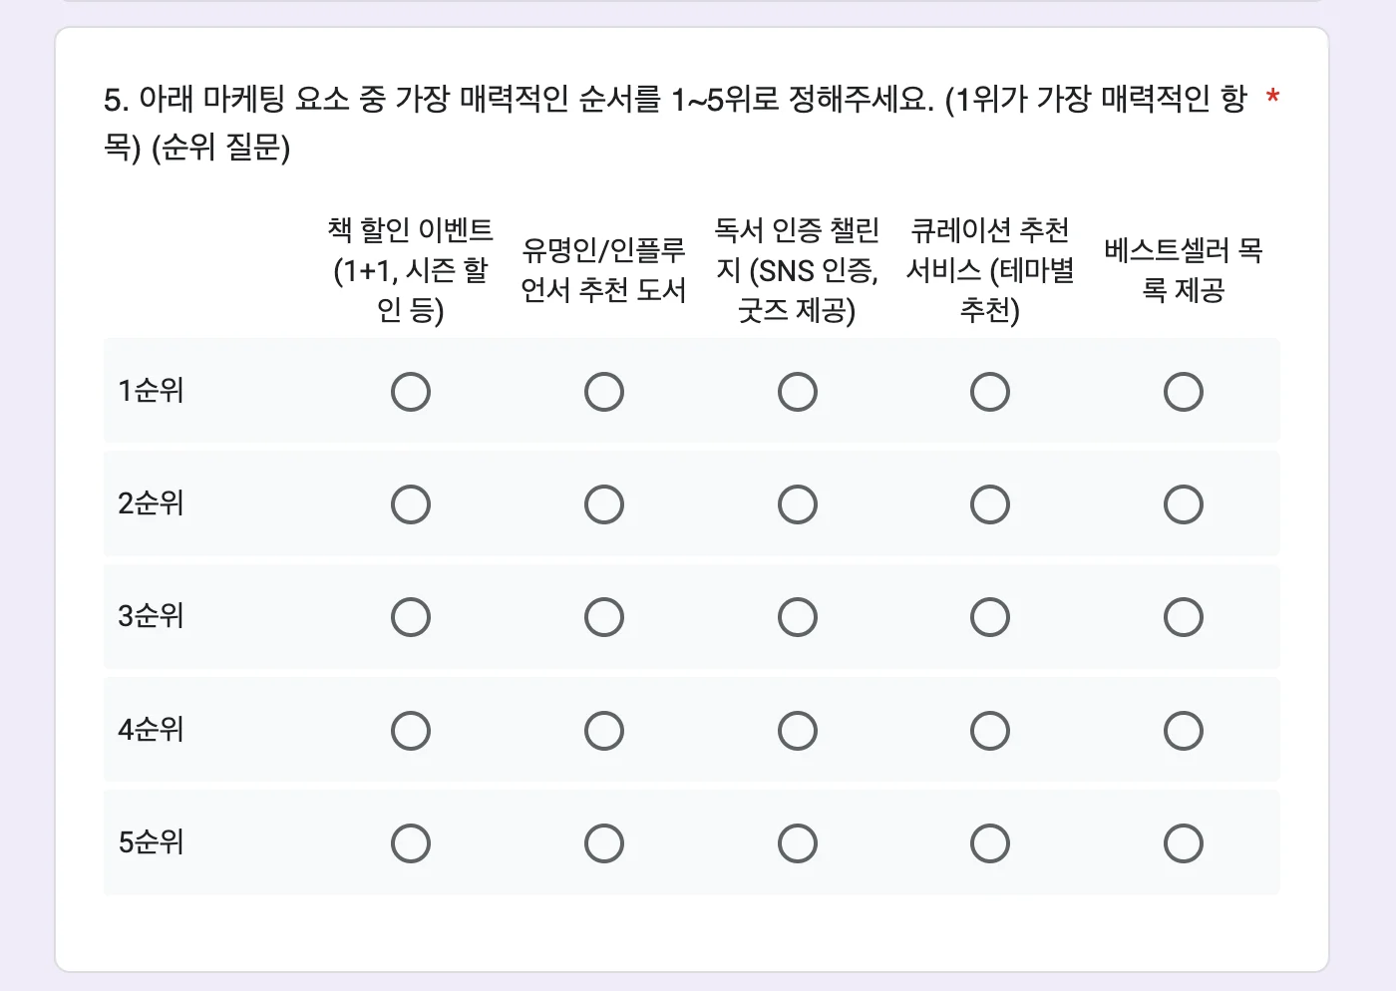Rank 책 할인 이벤트 as 2순위

coord(410,503)
